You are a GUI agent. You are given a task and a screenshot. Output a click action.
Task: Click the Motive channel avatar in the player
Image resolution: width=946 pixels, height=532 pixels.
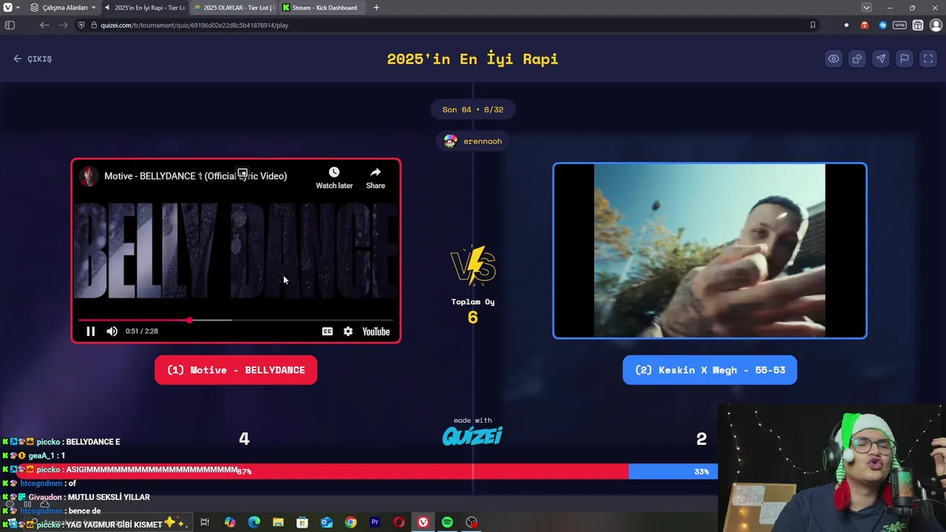point(89,177)
